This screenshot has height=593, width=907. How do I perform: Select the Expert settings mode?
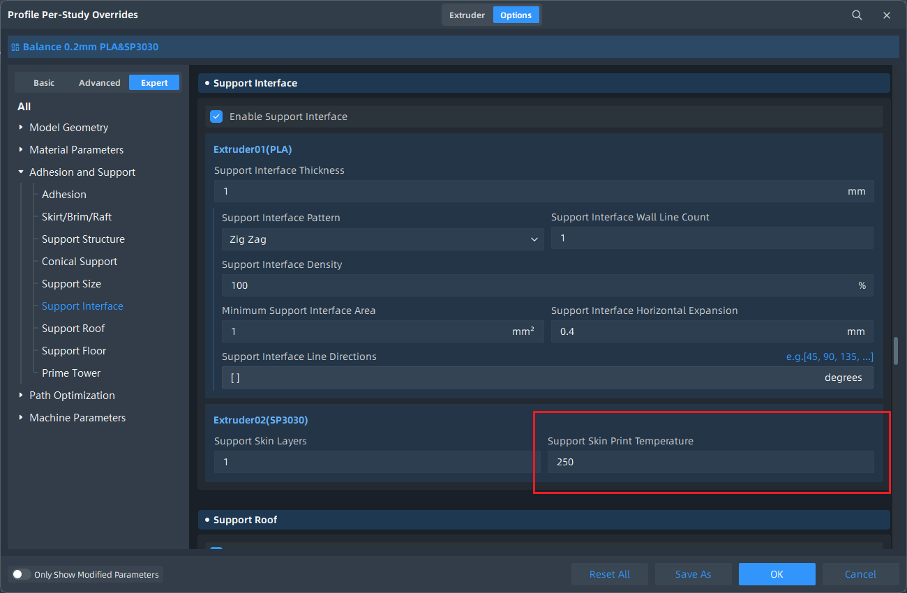coord(154,82)
